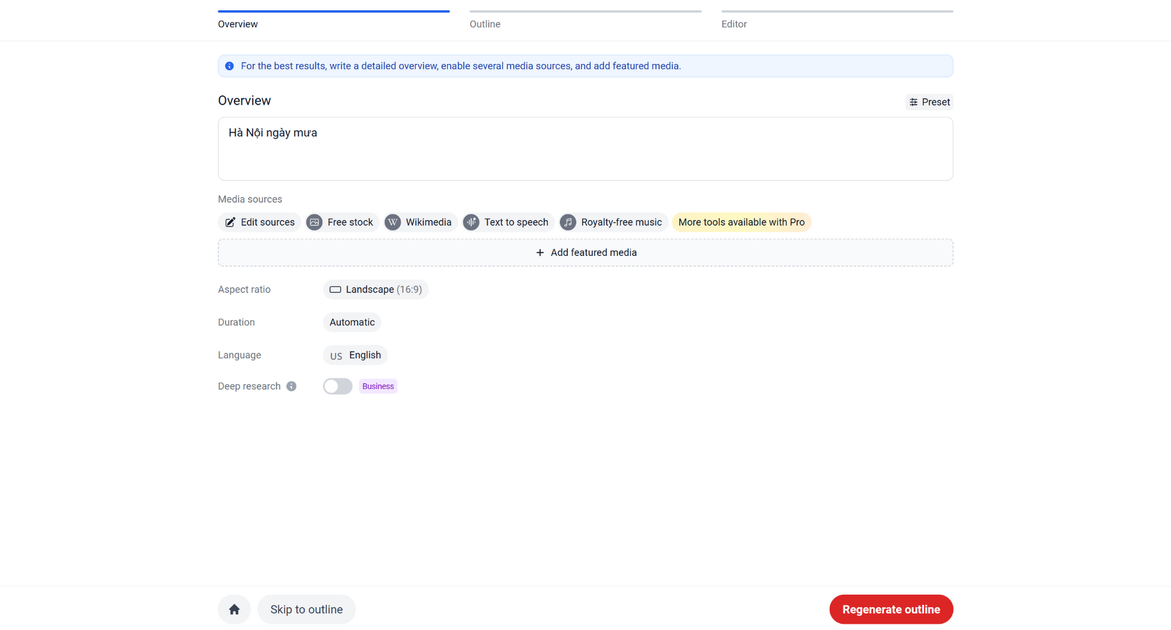Click the Aspect ratio label
This screenshot has height=630, width=1171.
[x=244, y=289]
